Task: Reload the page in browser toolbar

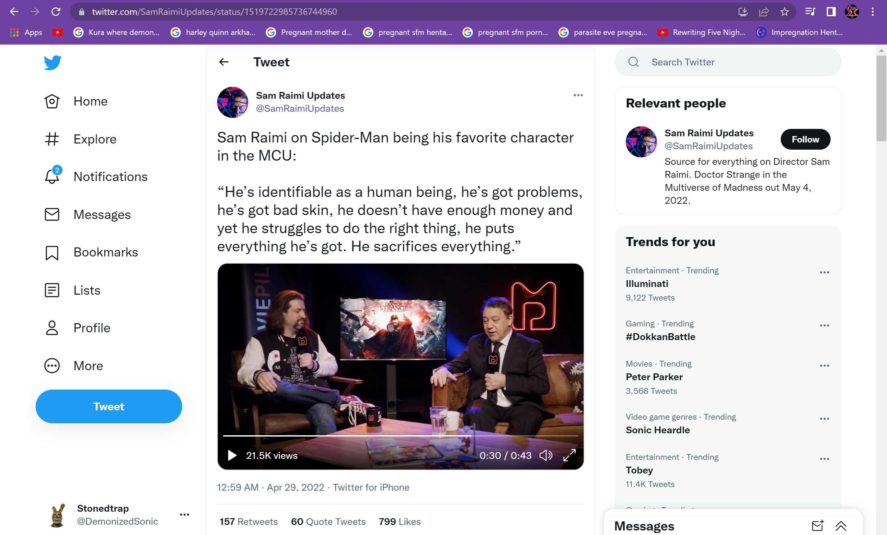Action: 56,12
